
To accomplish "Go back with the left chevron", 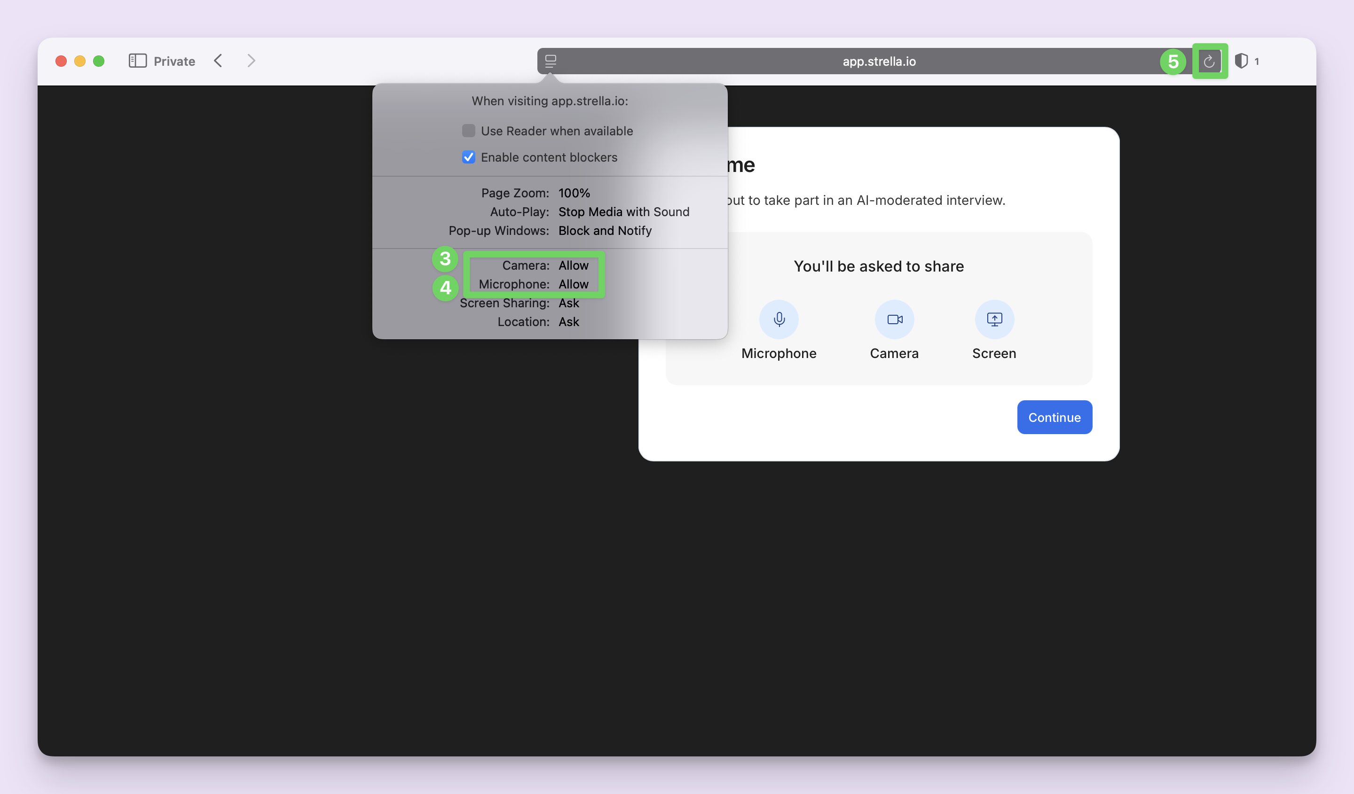I will coord(218,61).
